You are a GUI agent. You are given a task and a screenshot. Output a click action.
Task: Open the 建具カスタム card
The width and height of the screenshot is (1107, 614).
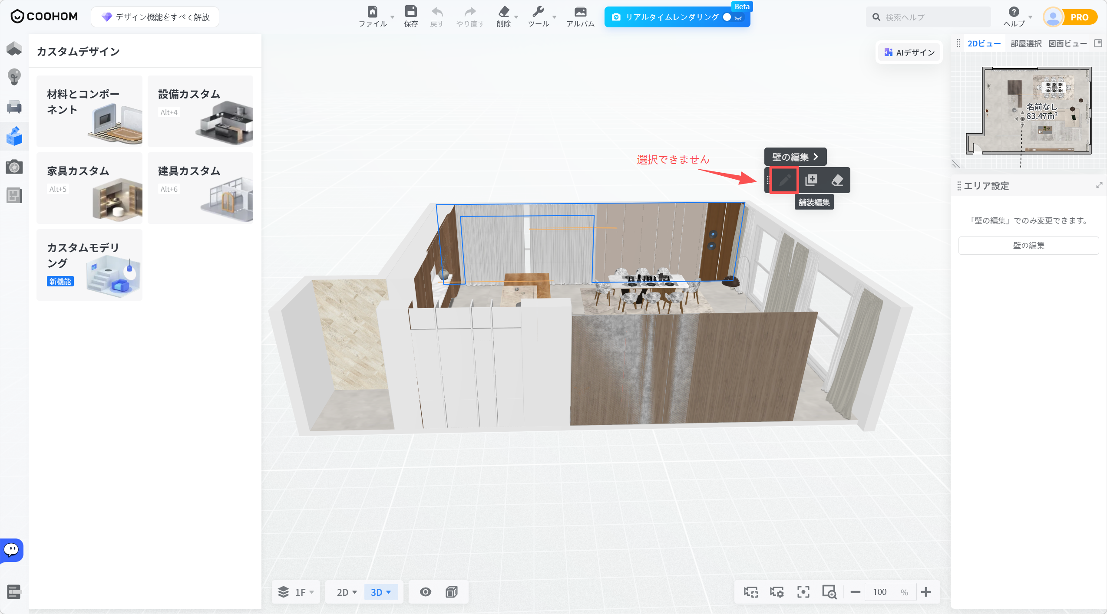click(x=200, y=188)
